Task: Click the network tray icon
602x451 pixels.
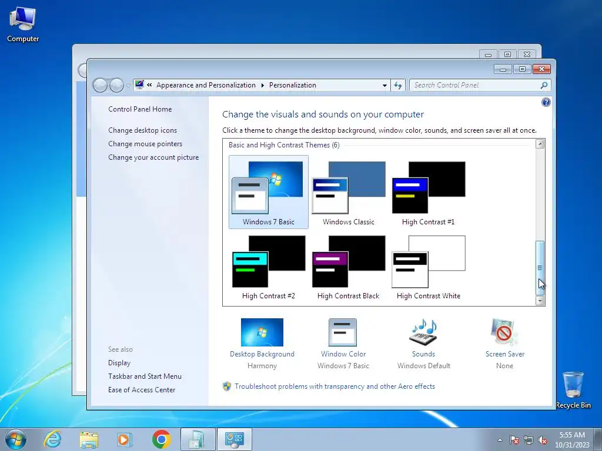Action: (x=529, y=440)
